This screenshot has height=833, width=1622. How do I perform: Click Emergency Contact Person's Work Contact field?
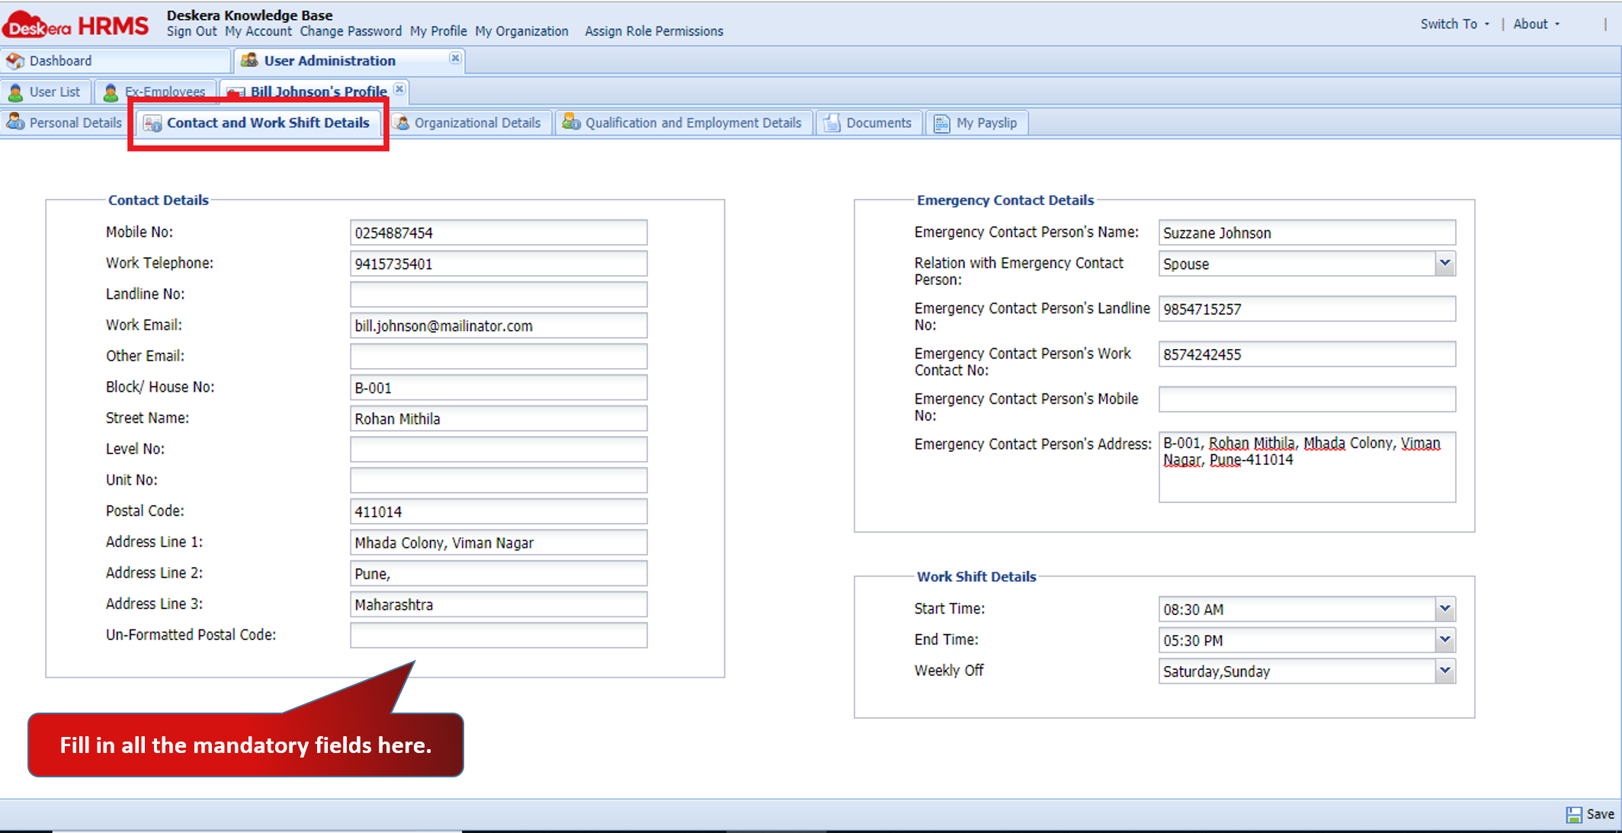1306,354
